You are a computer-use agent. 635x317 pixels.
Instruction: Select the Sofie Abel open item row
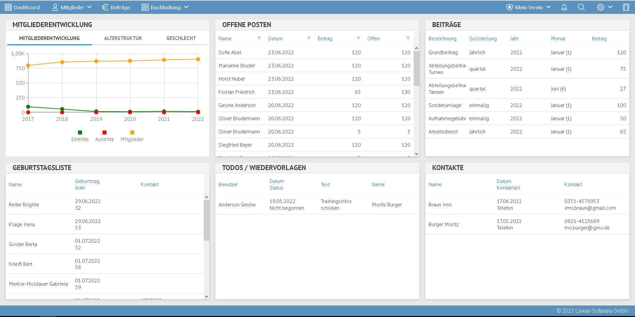tap(314, 52)
